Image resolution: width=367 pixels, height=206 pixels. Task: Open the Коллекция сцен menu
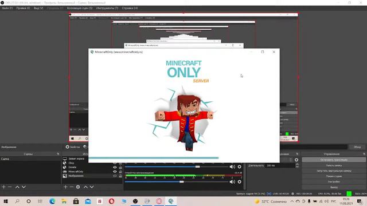coord(80,8)
